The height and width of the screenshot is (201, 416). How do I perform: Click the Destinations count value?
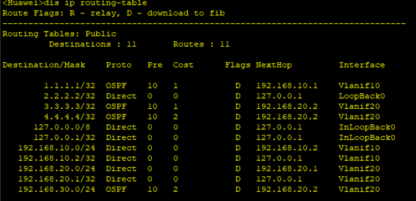pos(132,45)
